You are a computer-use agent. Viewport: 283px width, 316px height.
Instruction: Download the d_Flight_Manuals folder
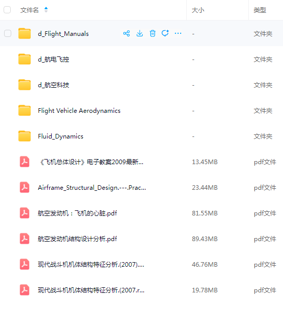pos(140,33)
